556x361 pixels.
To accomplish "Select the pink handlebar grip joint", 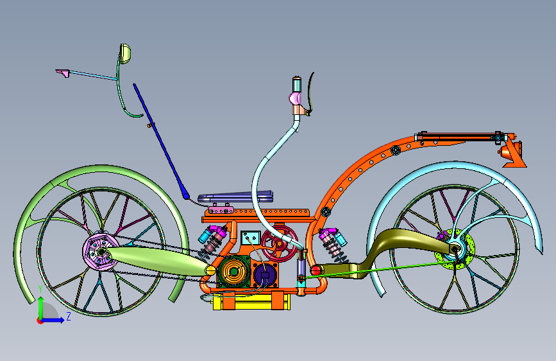I will [x=296, y=98].
